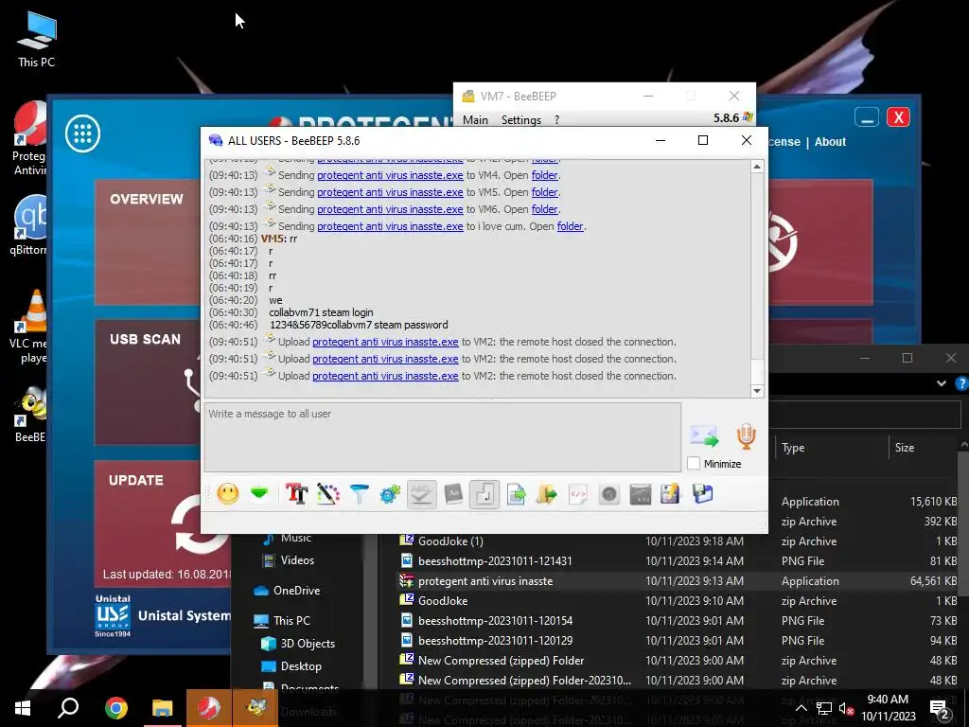The width and height of the screenshot is (969, 727).
Task: Open Main menu in VM7 BeeBEEP window
Action: pyautogui.click(x=475, y=120)
